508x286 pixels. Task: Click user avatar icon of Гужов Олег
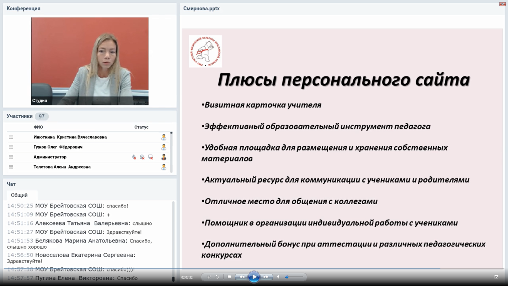click(x=164, y=147)
